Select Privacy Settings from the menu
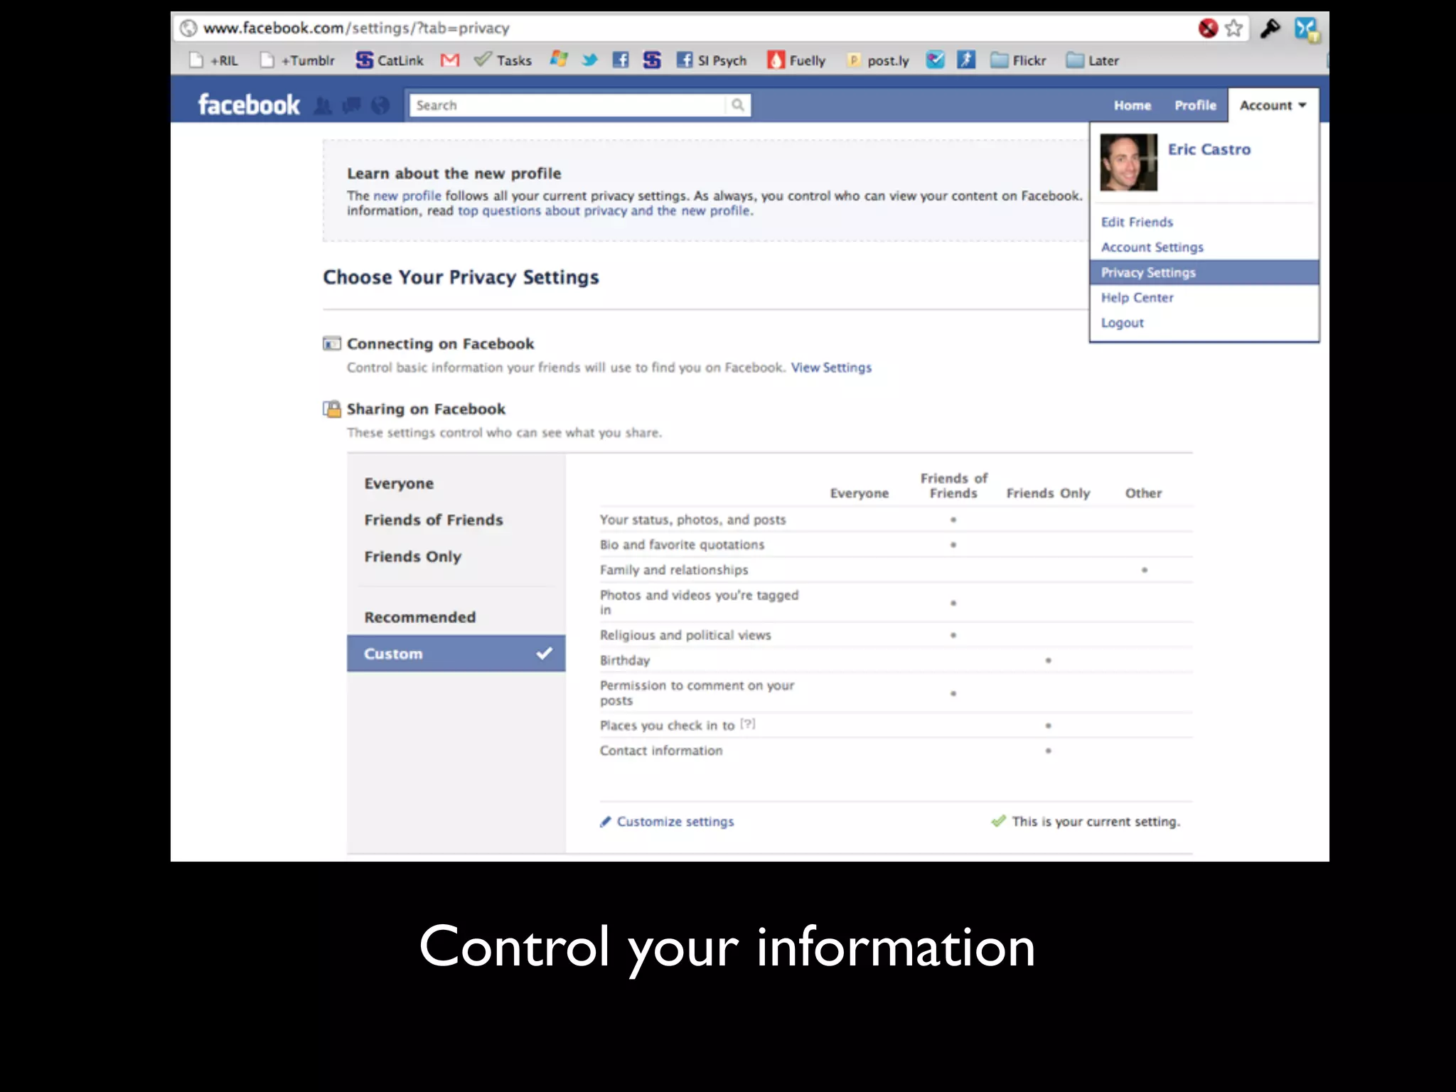 [1204, 272]
